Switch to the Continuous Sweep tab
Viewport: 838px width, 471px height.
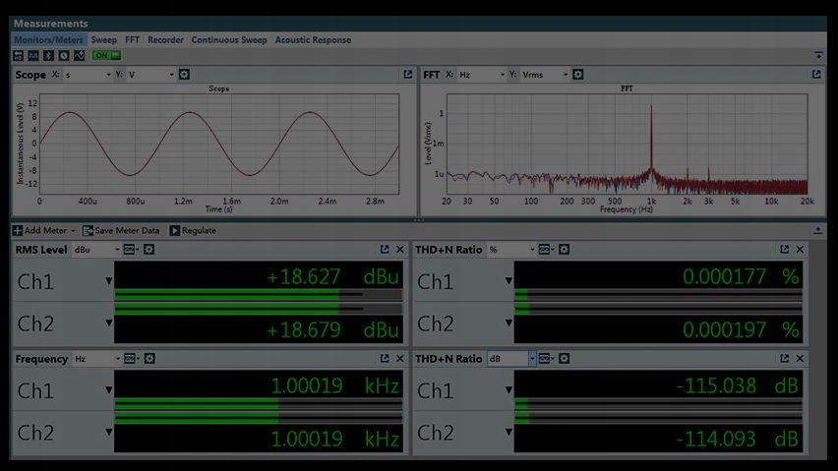(x=229, y=40)
